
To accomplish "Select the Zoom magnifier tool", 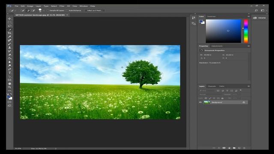I will pyautogui.click(x=9, y=87).
